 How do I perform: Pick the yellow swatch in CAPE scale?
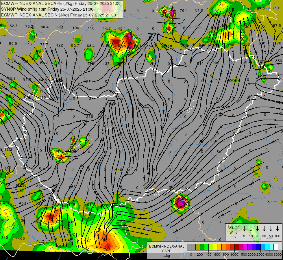[215, 247]
